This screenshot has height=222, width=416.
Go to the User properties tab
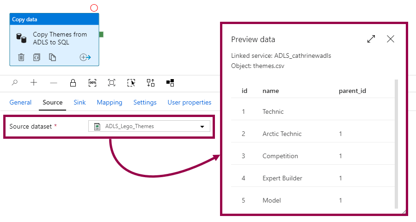[x=189, y=102]
